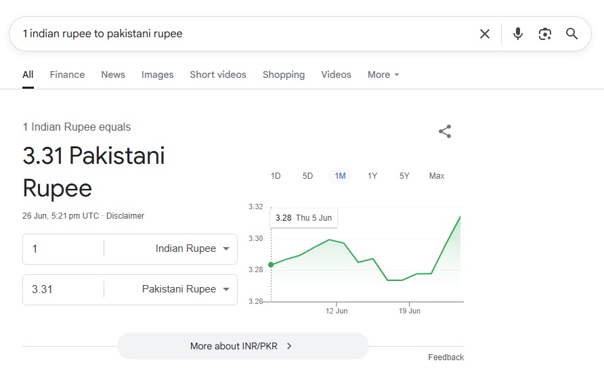
Task: Show the 1Y exchange rate history
Action: [372, 176]
